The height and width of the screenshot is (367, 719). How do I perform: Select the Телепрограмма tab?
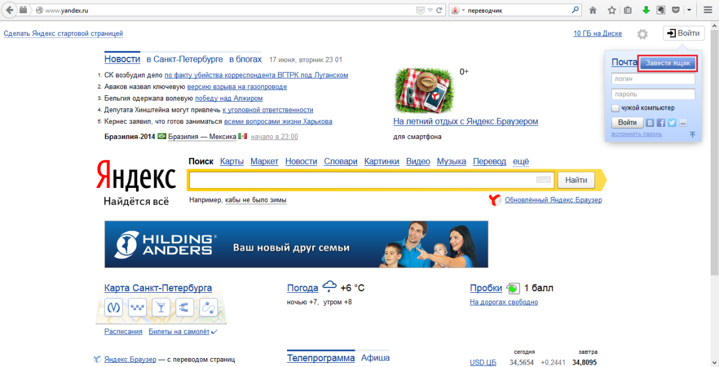pos(321,358)
